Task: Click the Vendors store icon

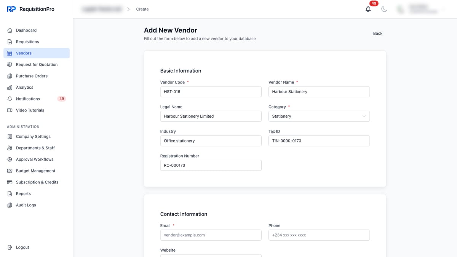Action: pos(10,53)
